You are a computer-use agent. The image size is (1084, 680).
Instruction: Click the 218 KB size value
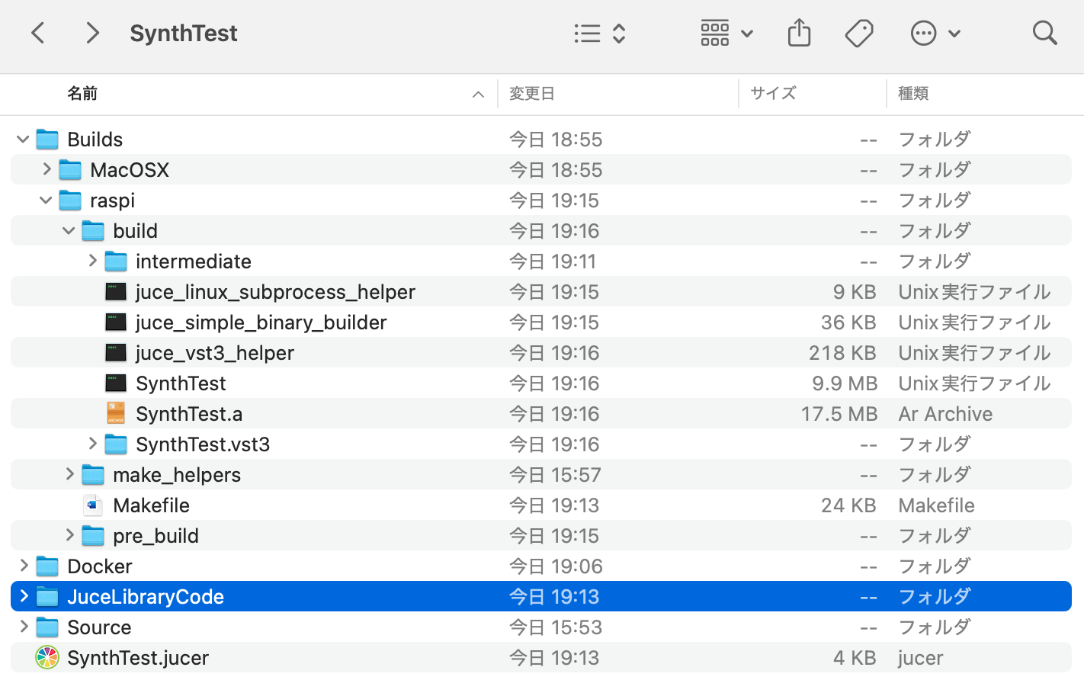(x=842, y=353)
